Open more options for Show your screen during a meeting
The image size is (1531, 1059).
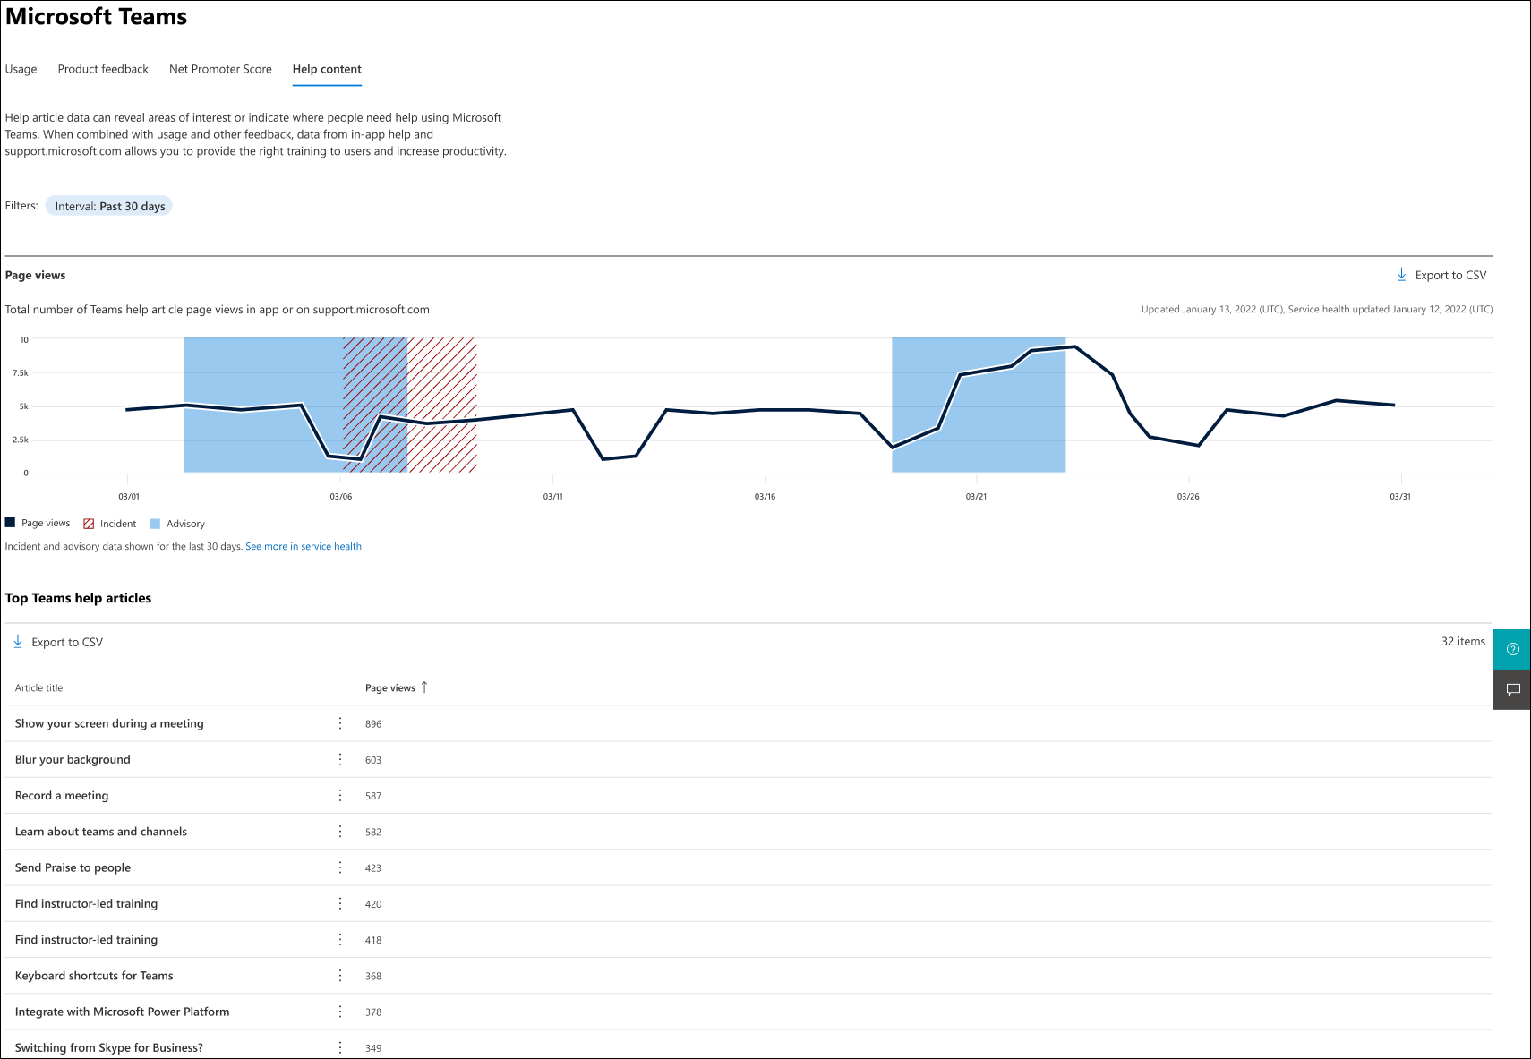[340, 723]
